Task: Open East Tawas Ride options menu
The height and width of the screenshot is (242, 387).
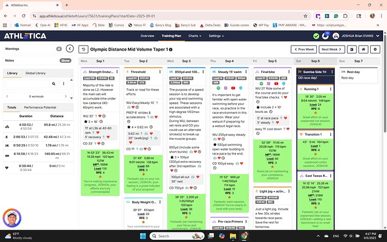Action: (x=331, y=176)
